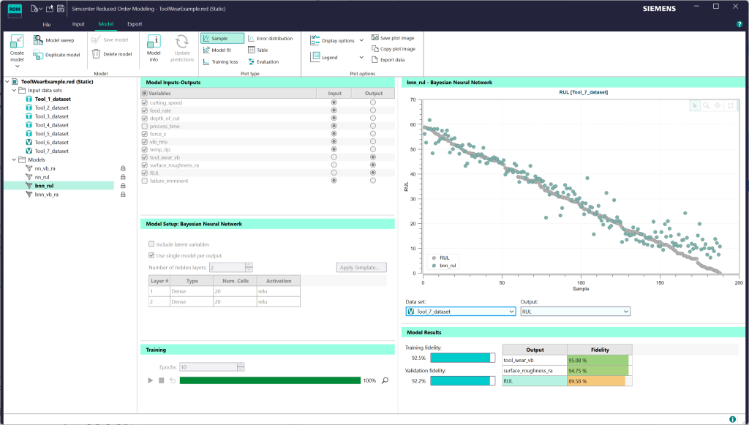Collapse the Models folder

click(14, 159)
